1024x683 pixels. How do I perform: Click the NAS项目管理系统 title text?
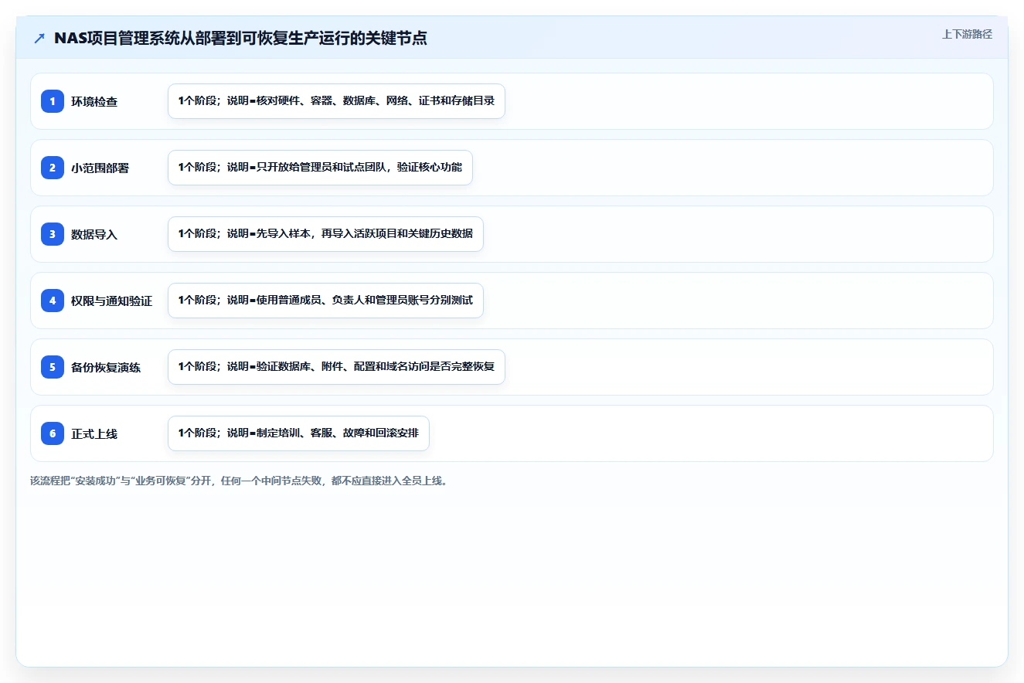click(240, 38)
